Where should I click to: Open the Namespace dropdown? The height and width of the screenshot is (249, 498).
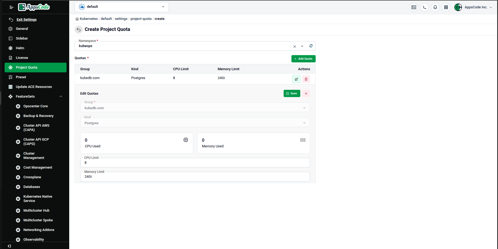pos(302,46)
